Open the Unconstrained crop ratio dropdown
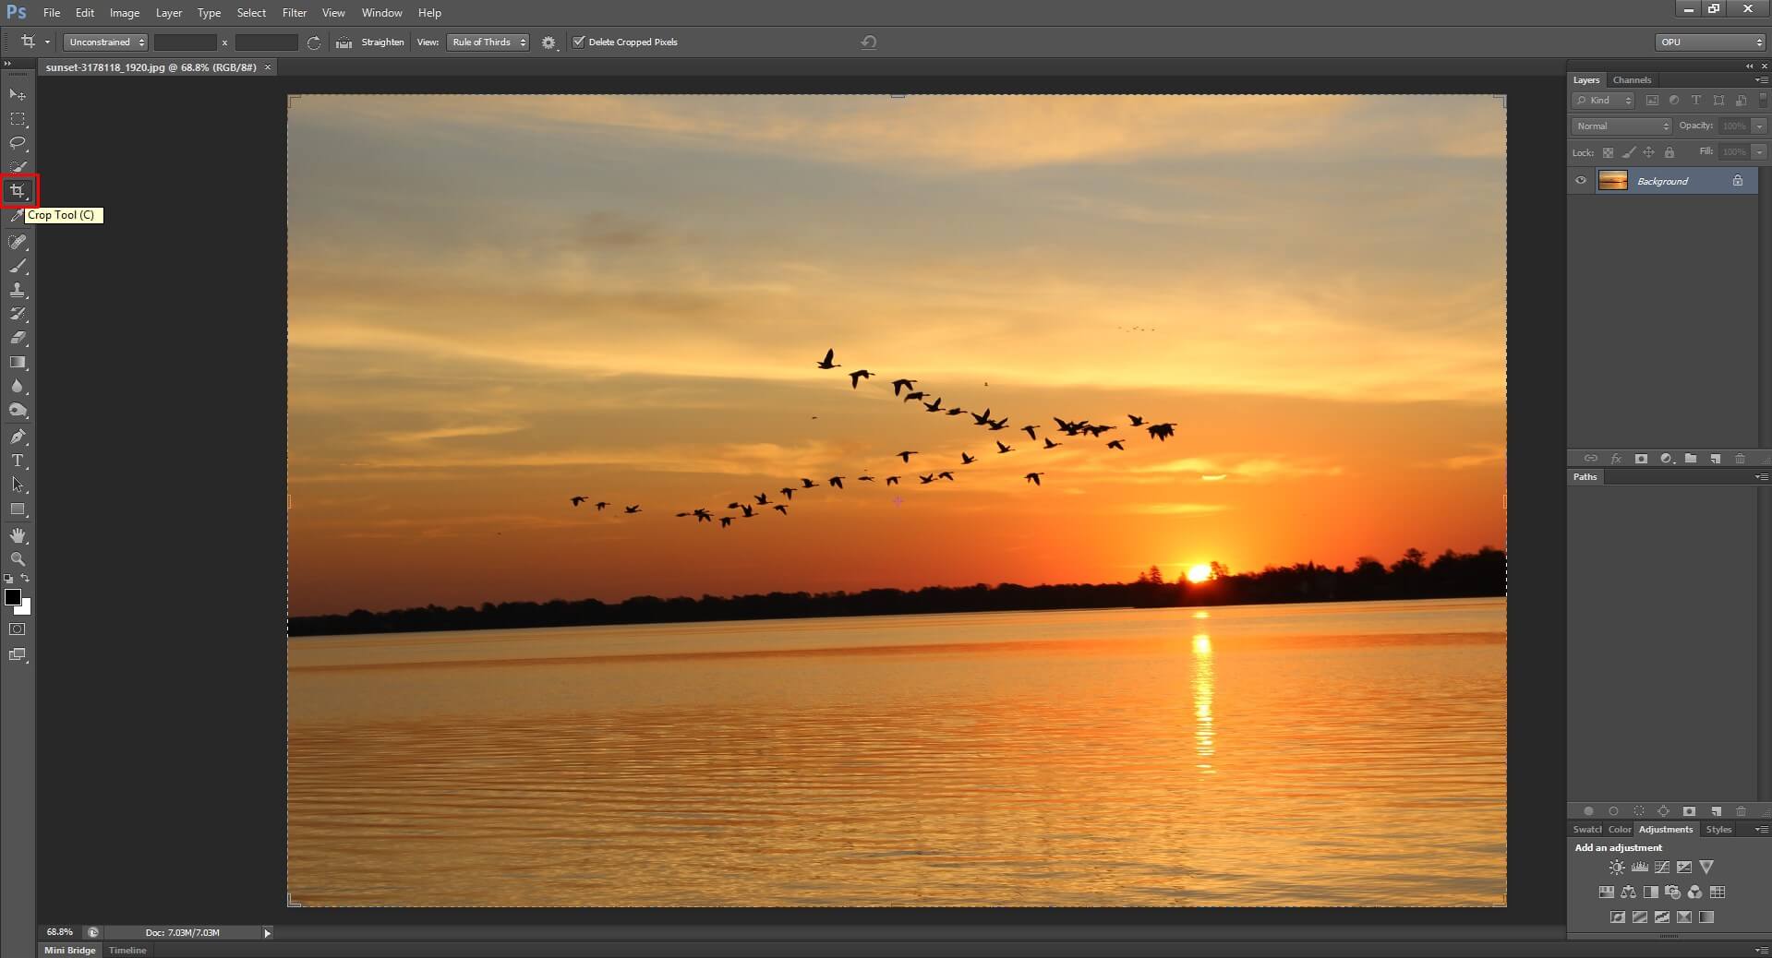This screenshot has width=1772, height=958. [x=104, y=42]
